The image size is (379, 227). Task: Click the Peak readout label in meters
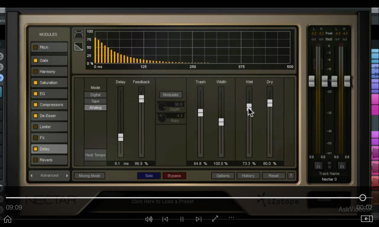[329, 34]
